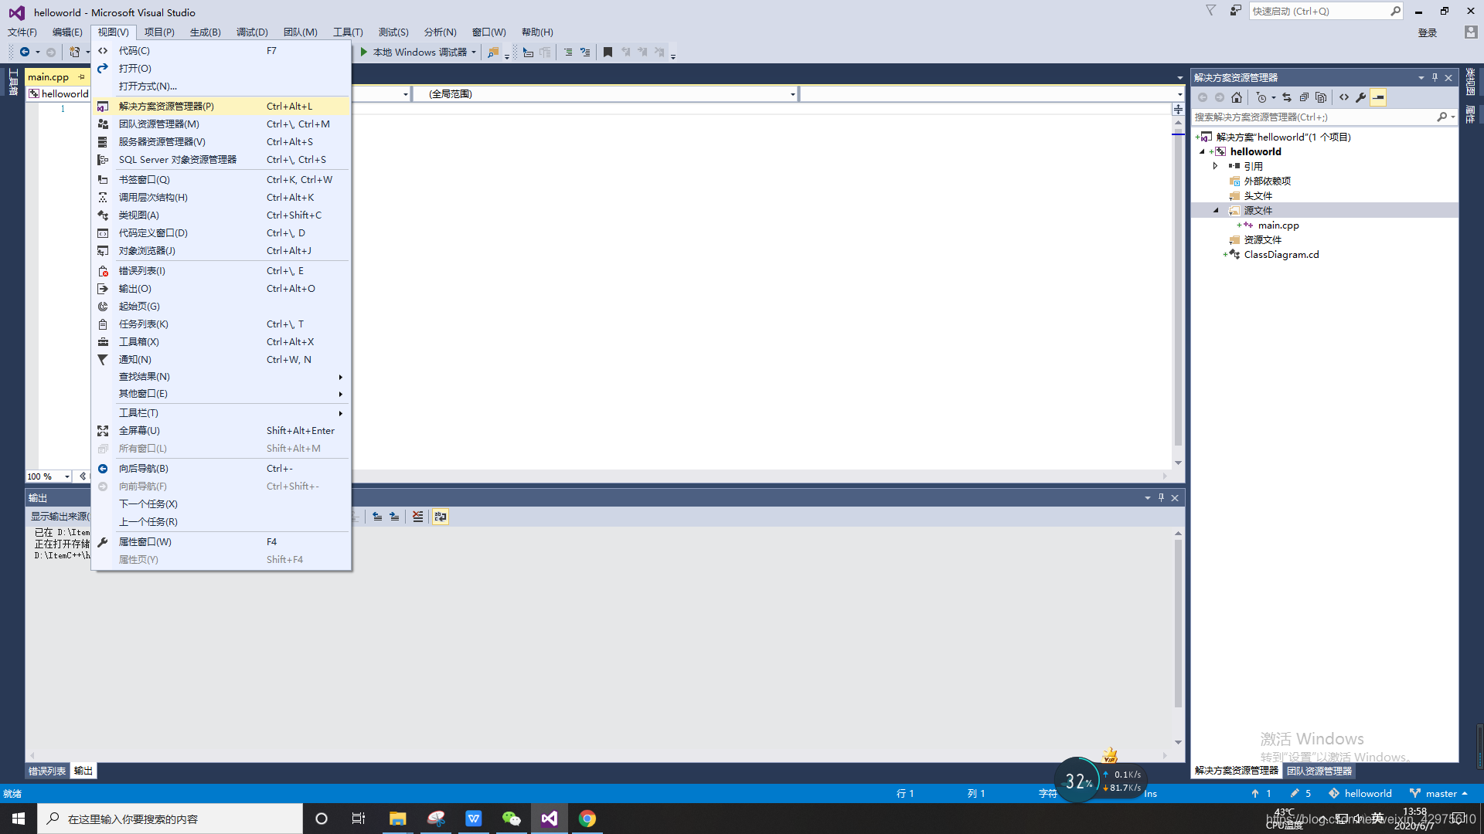Pin the Solution Explorer panel
This screenshot has height=834, width=1484.
(x=1435, y=77)
